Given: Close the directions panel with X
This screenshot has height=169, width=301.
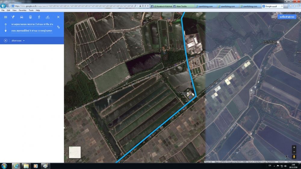Looking at the screenshot, I should point(58,17).
